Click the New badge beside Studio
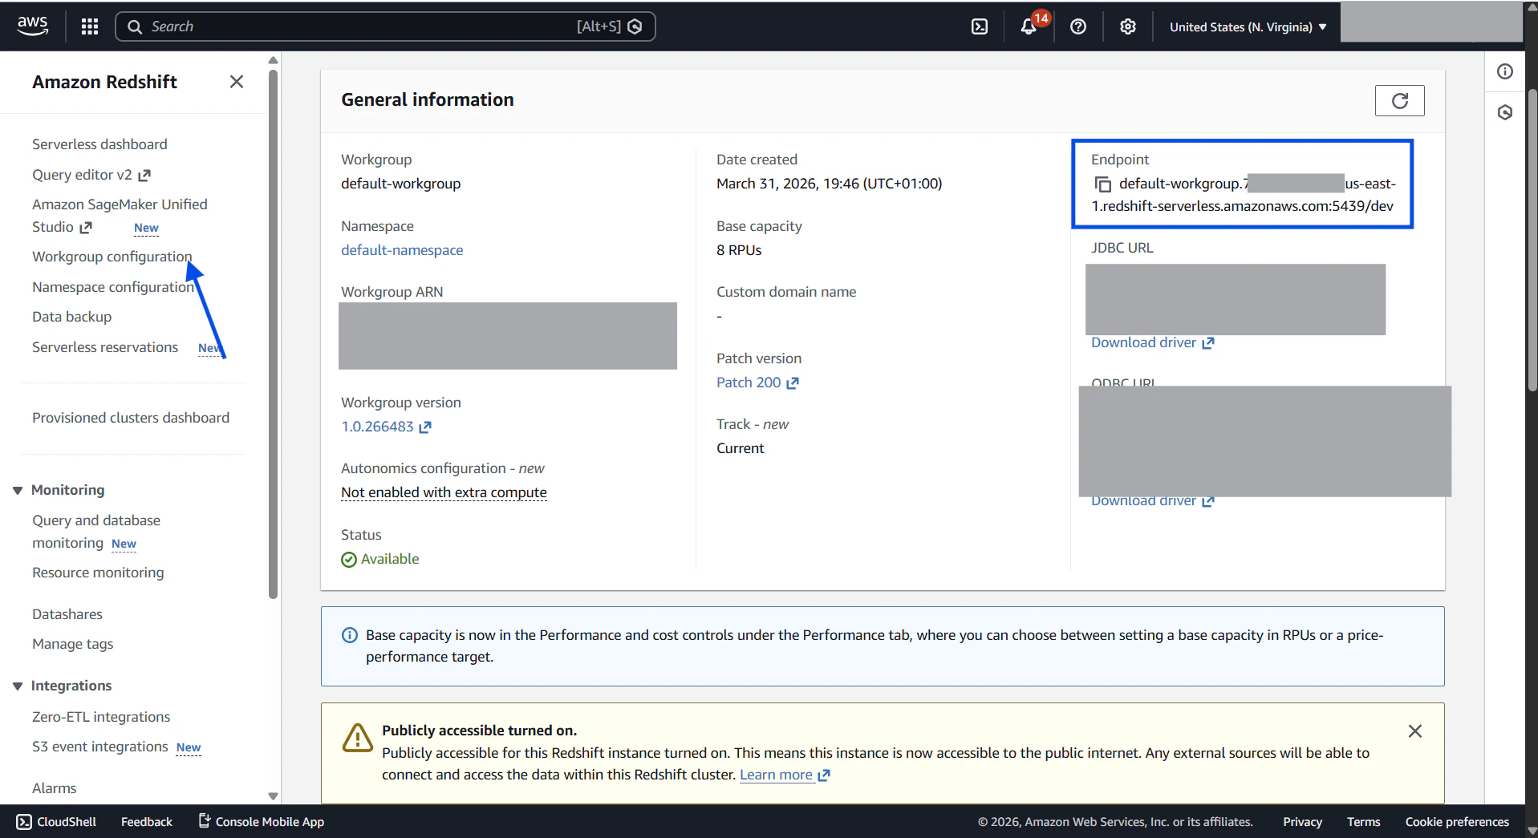The height and width of the screenshot is (838, 1538). point(146,228)
